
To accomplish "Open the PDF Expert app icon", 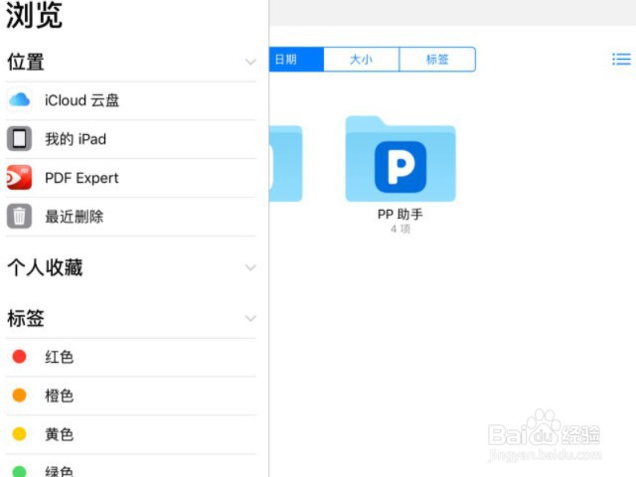I will tap(19, 177).
